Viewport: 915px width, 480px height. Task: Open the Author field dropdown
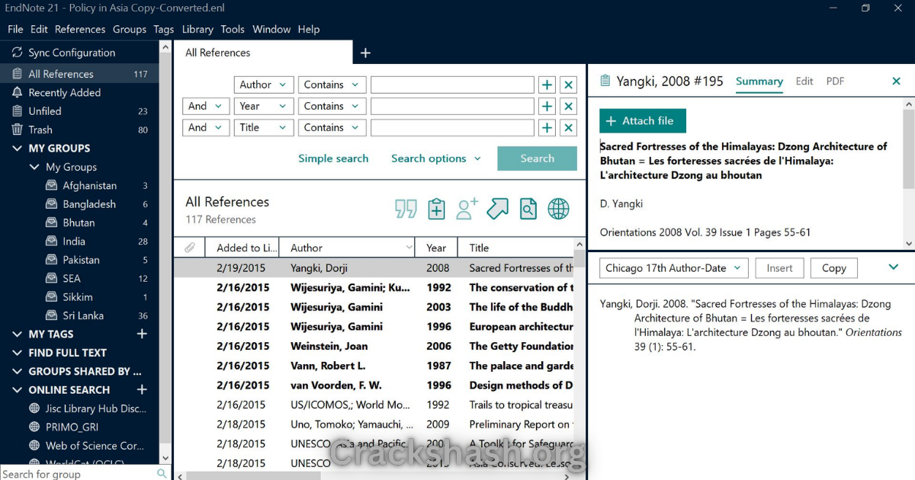click(263, 85)
